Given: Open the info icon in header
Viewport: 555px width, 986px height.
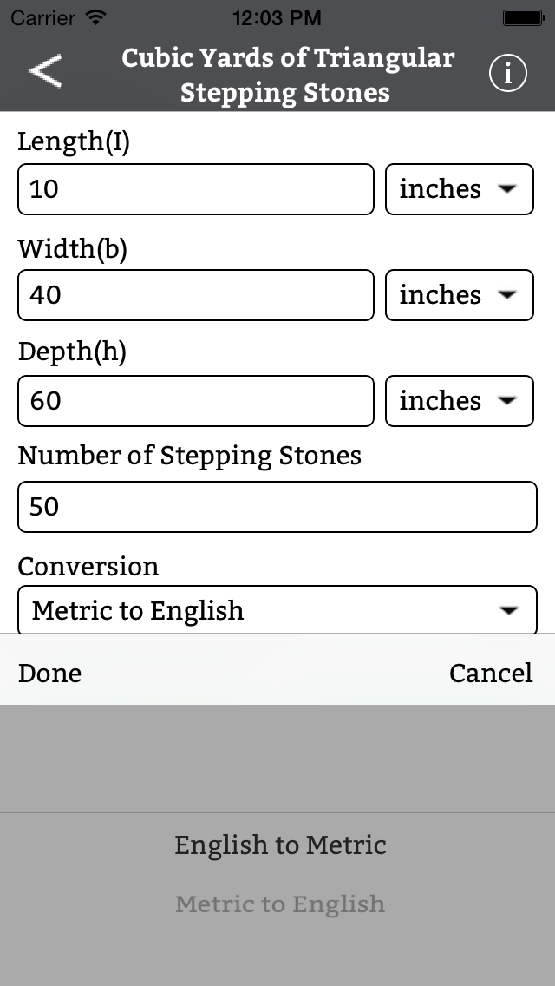Looking at the screenshot, I should [508, 73].
